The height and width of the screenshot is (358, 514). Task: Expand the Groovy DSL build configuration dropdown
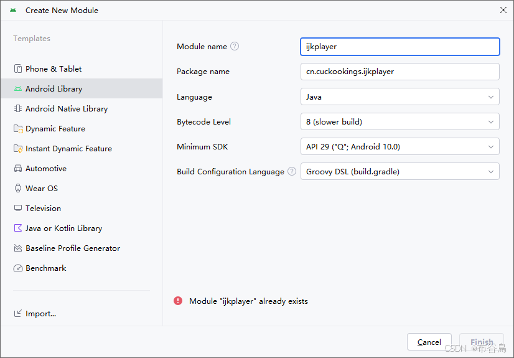tap(400, 171)
